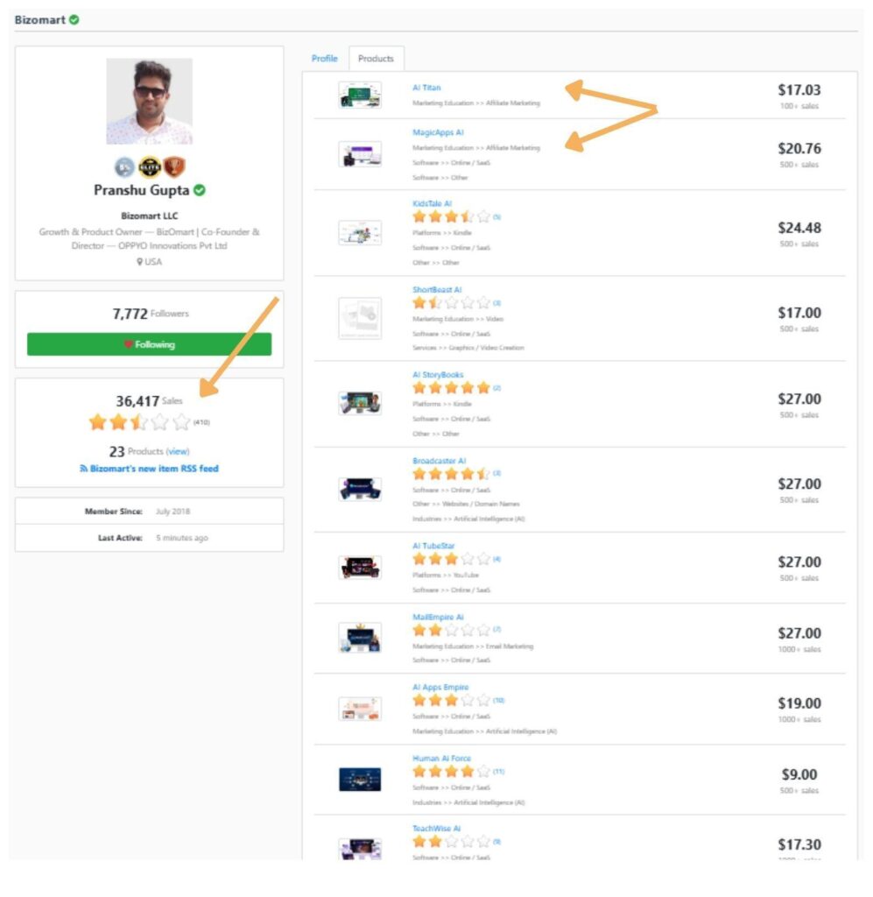The image size is (873, 897).
Task: Click the AI StoryBooks product thumbnail
Action: click(360, 403)
